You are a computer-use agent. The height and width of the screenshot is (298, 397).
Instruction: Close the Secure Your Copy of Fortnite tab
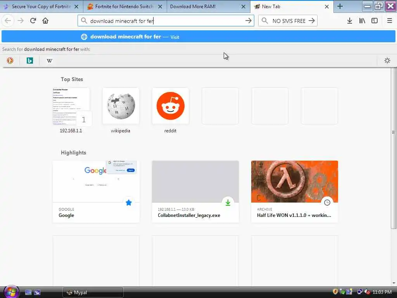[76, 7]
